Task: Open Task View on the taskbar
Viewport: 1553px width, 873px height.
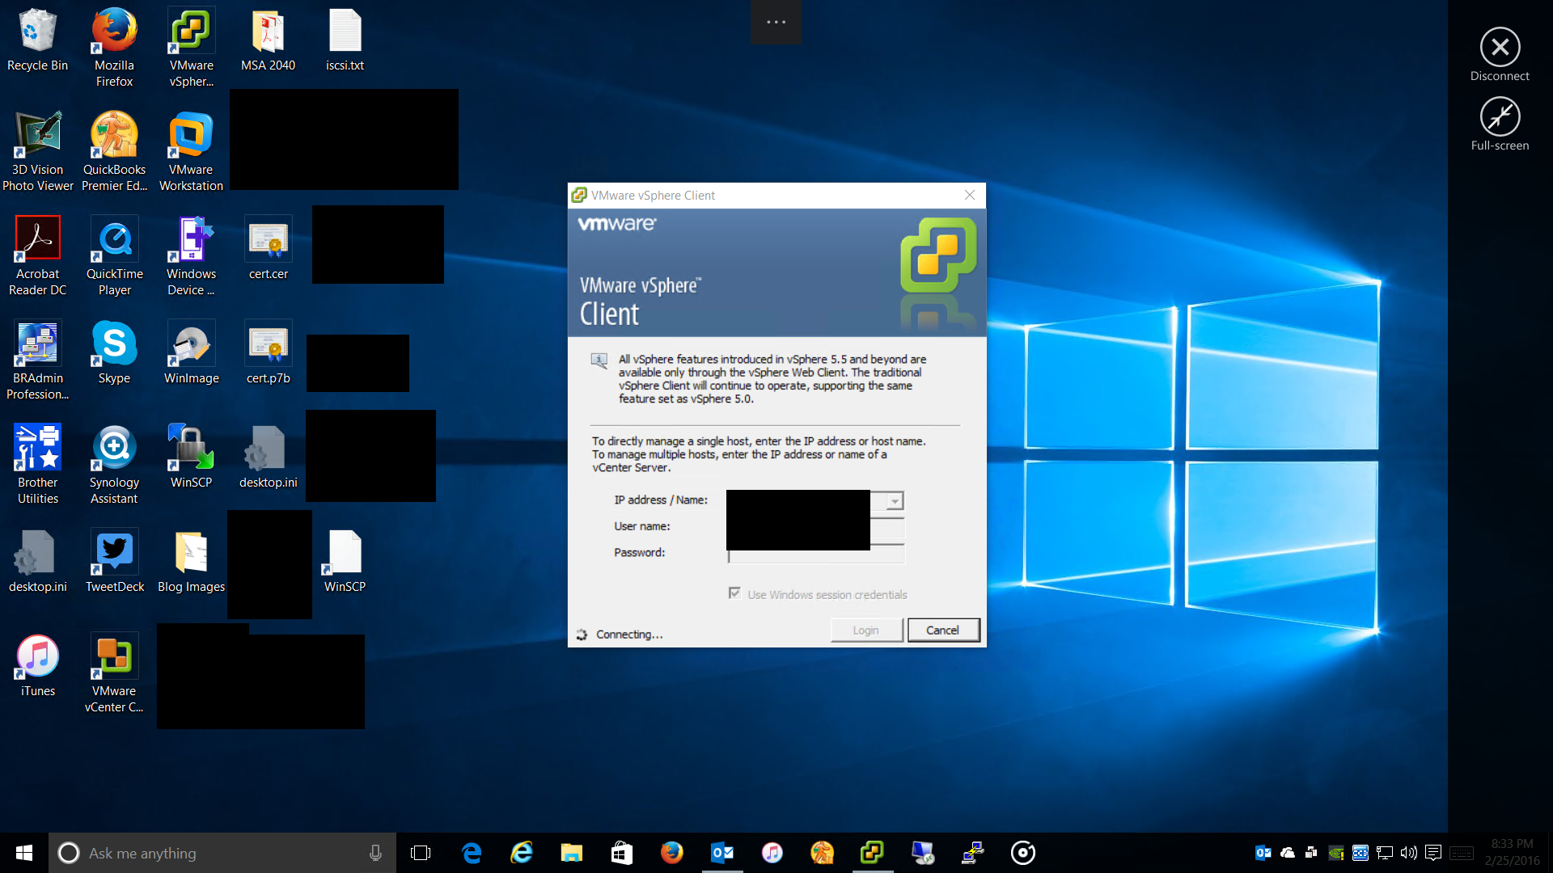Action: coord(421,853)
